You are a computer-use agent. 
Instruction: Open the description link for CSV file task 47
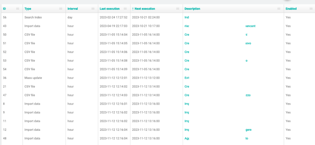click(186, 95)
